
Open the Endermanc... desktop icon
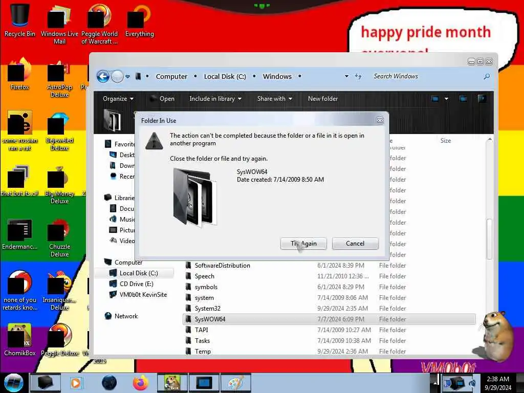(20, 234)
